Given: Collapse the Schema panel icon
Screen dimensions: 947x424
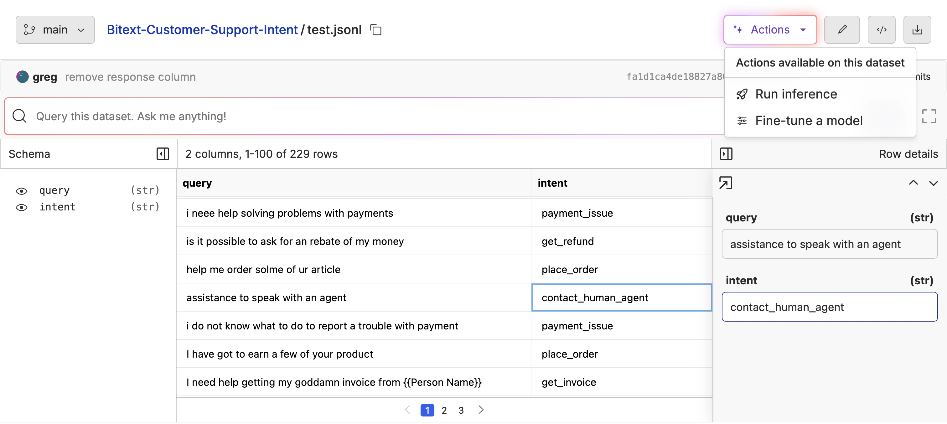Looking at the screenshot, I should tap(163, 154).
